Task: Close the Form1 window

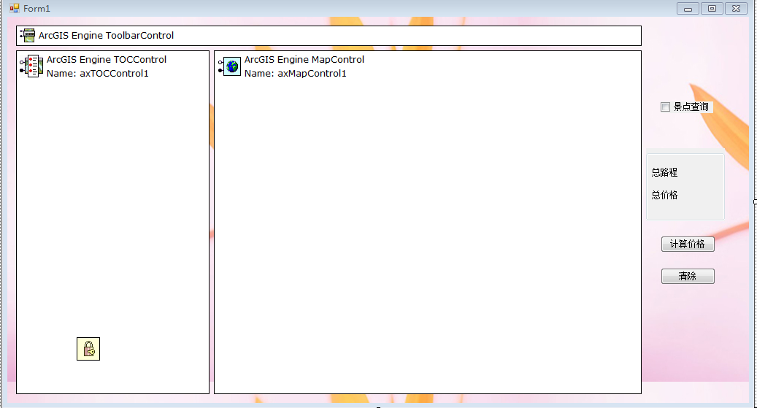Action: tap(736, 9)
